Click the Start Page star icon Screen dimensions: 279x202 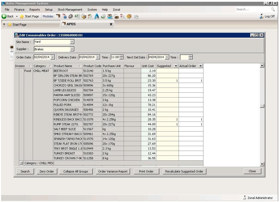22,16
